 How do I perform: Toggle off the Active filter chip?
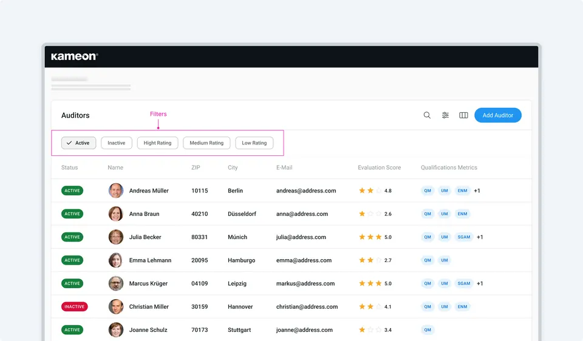click(78, 143)
